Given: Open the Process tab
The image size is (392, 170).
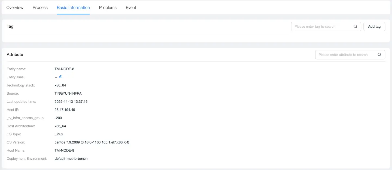Looking at the screenshot, I should pyautogui.click(x=40, y=8).
